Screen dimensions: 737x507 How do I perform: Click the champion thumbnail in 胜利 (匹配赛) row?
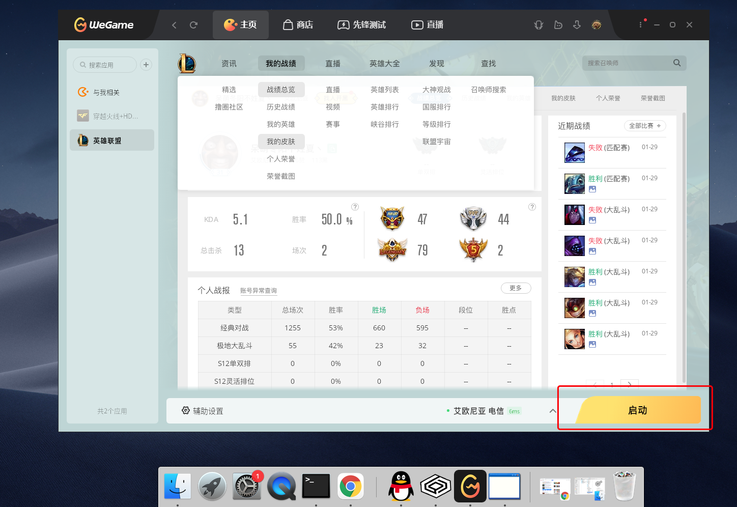[x=575, y=184]
